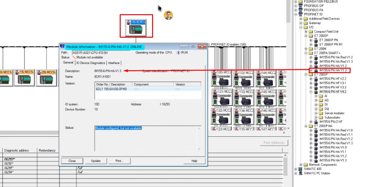This screenshot has width=383, height=187.
Task: Click the Diagnostic address column header
Action: tap(20, 151)
